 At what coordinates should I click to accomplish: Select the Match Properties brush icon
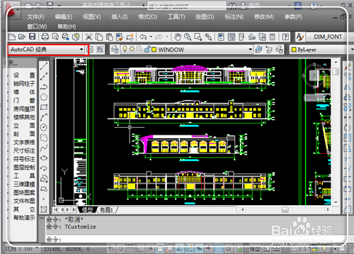click(x=120, y=37)
